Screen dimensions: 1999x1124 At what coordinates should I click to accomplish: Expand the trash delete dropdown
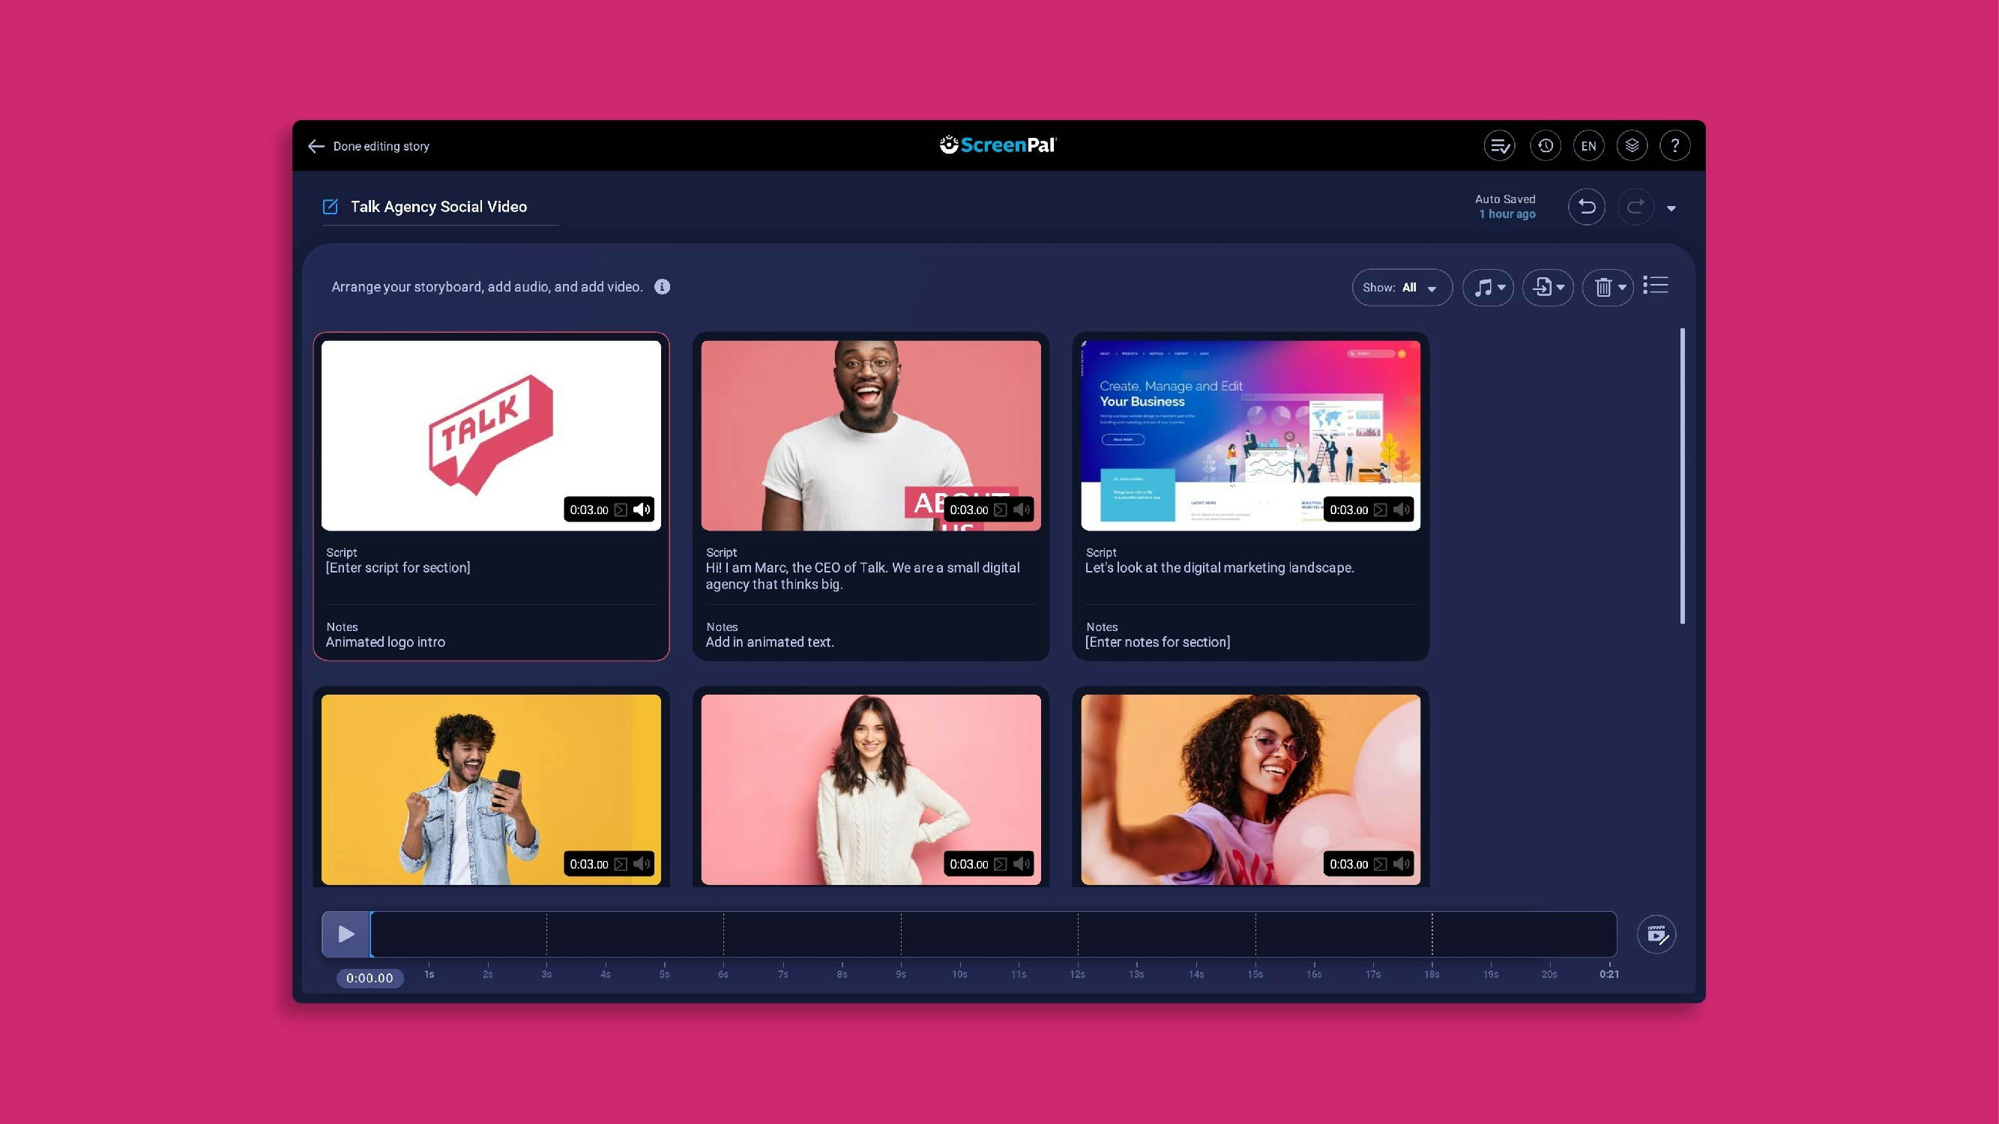(1608, 288)
